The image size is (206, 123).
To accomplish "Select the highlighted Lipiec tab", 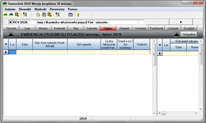I will click(x=108, y=28).
